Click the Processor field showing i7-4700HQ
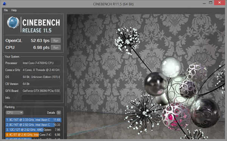Image resolution: width=227 pixels, height=141 pixels. [41, 63]
